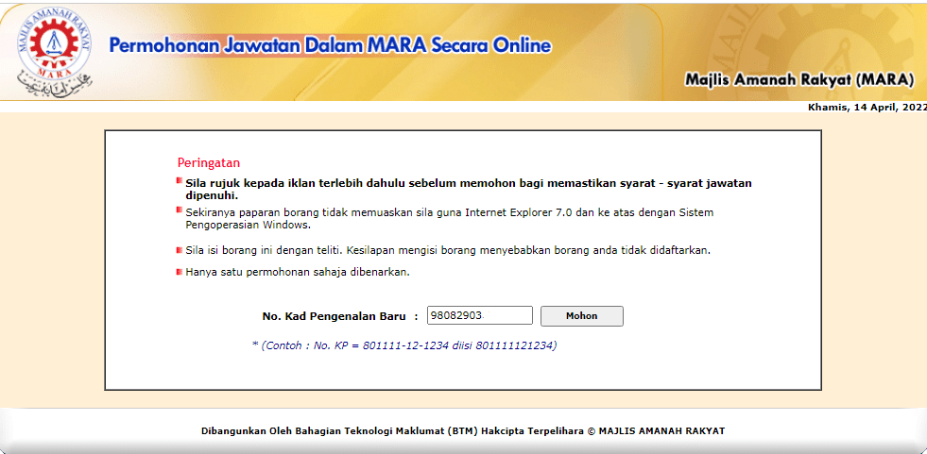Click the 'Sekiranya paparan borang' note
The height and width of the screenshot is (454, 927).
coord(449,218)
